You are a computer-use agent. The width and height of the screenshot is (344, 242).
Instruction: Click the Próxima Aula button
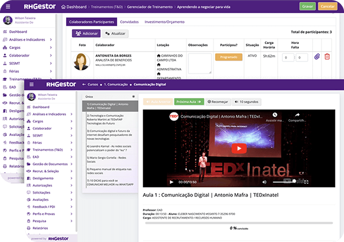click(x=189, y=102)
